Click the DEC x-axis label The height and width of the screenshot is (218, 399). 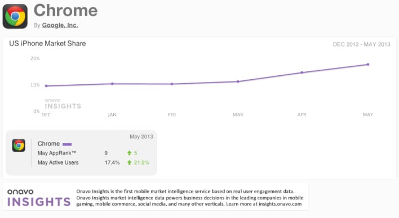coord(46,115)
